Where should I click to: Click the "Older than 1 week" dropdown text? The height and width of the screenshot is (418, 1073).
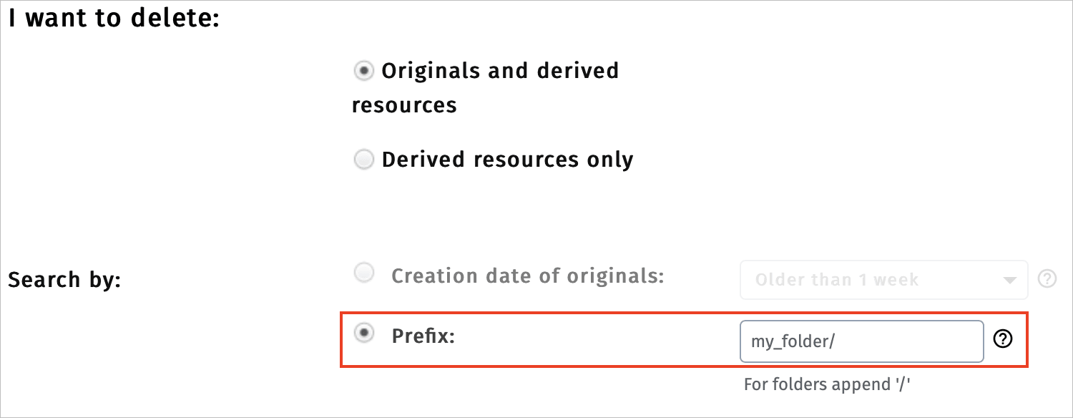837,280
